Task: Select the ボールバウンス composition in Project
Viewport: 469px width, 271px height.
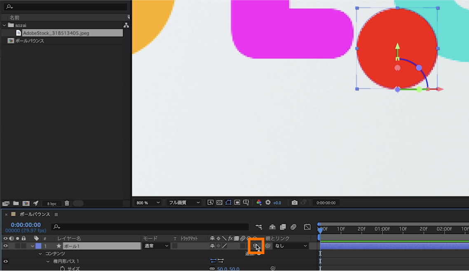Action: pos(29,41)
